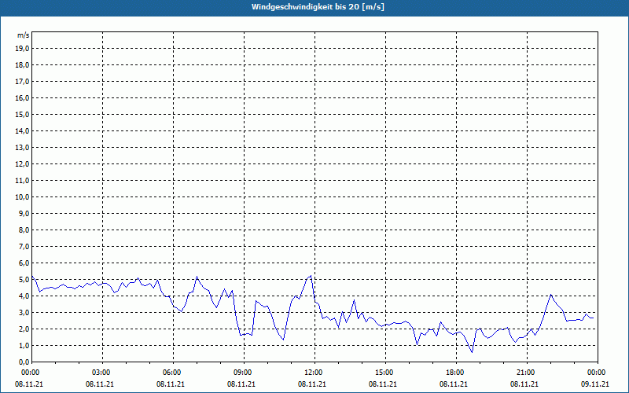Click the 12,0 y-axis label
This screenshot has width=629, height=393.
click(x=22, y=164)
